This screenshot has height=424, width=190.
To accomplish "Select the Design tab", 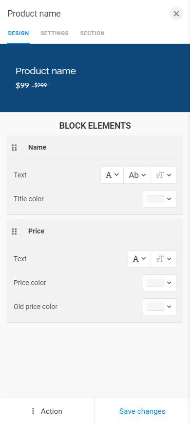I will click(19, 33).
